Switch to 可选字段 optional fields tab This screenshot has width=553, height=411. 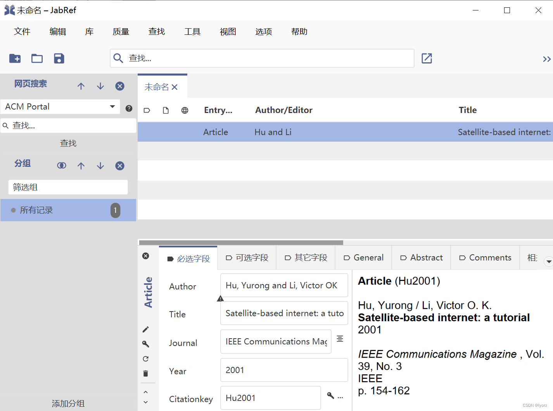pos(247,258)
